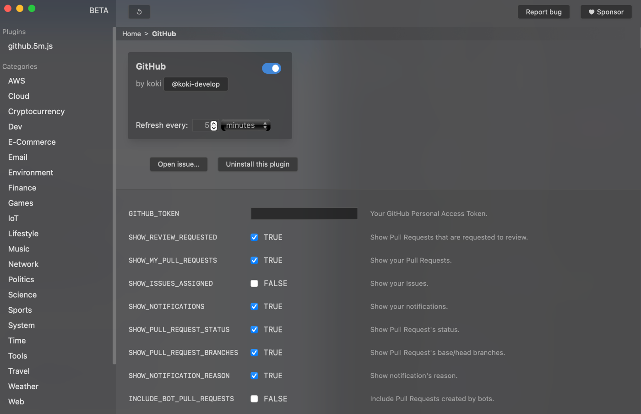
Task: Browse the Time category
Action: (x=17, y=341)
